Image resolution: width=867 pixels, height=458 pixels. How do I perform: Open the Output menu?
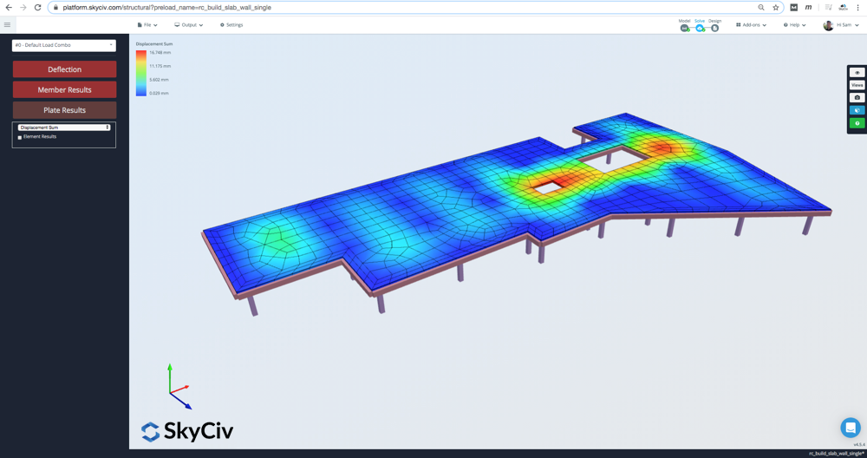(188, 25)
